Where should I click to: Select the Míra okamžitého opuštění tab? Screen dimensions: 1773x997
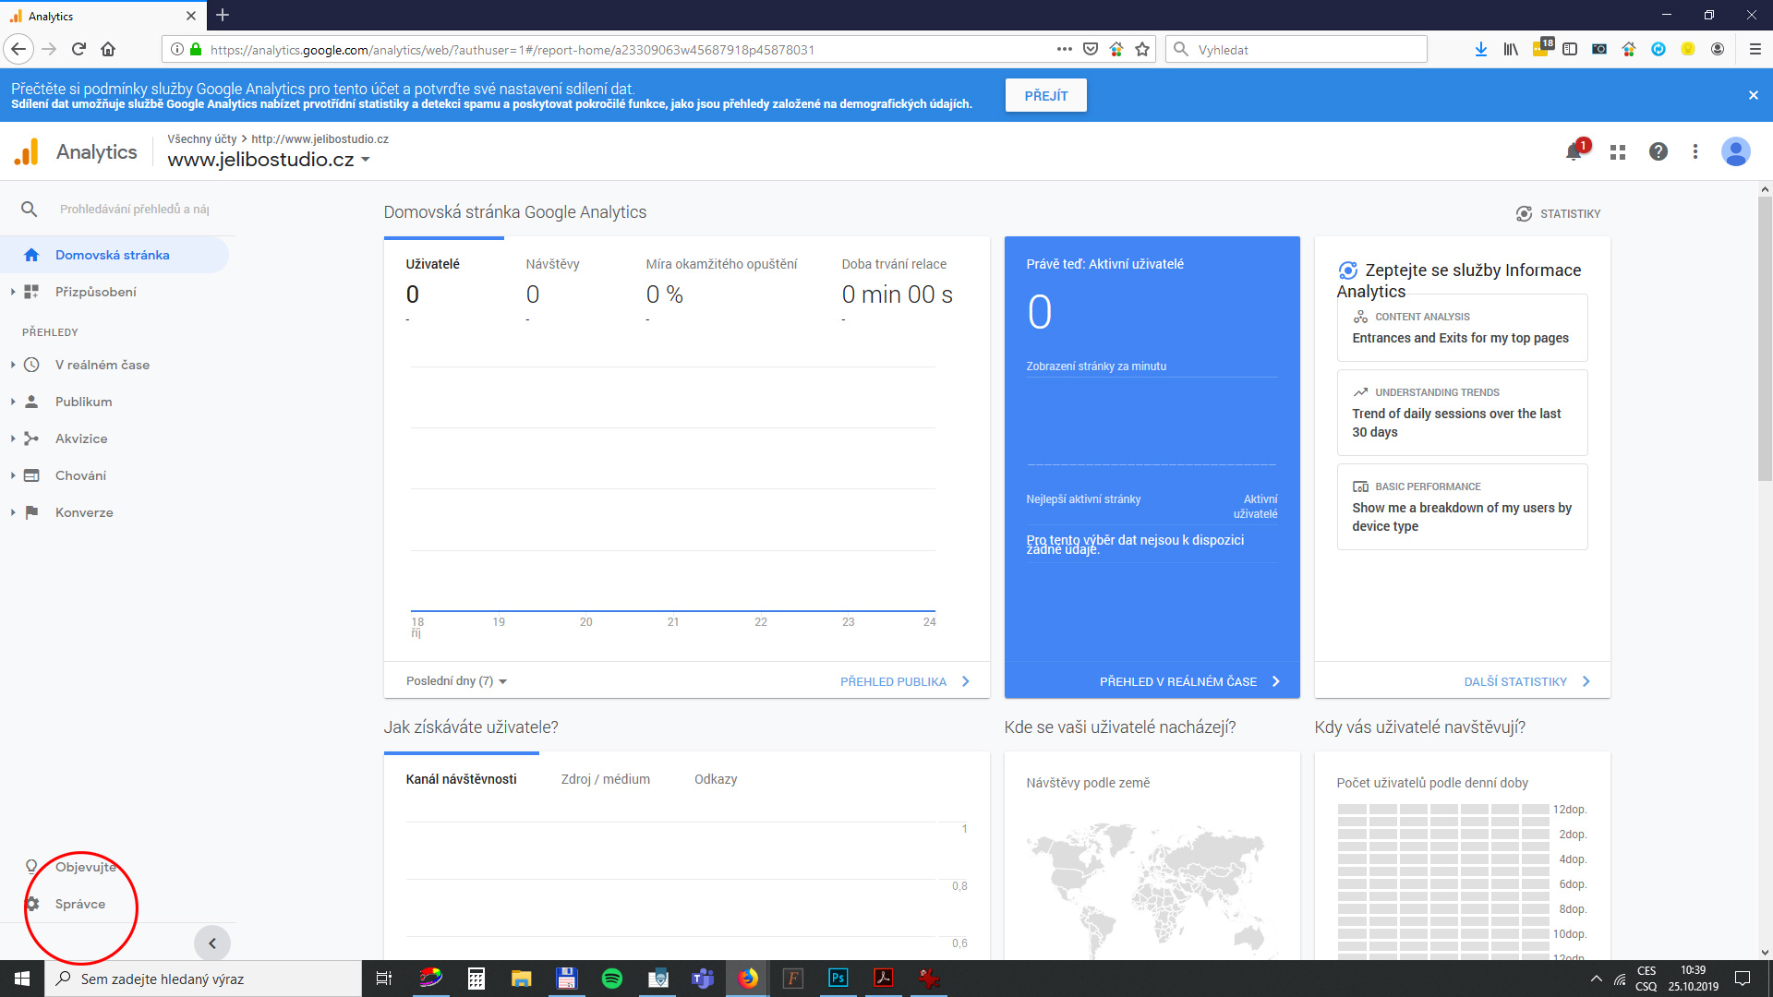[x=721, y=282]
